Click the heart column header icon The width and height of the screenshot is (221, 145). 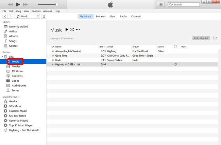point(175,47)
